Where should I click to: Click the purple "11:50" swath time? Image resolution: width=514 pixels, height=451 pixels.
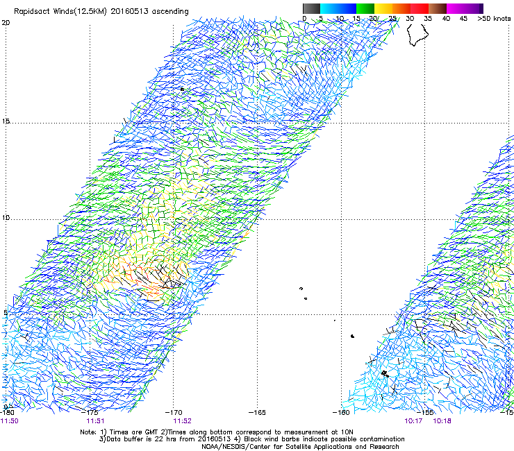(x=10, y=421)
